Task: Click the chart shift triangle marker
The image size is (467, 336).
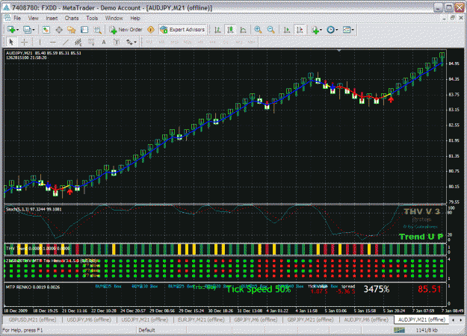Action: [339, 51]
